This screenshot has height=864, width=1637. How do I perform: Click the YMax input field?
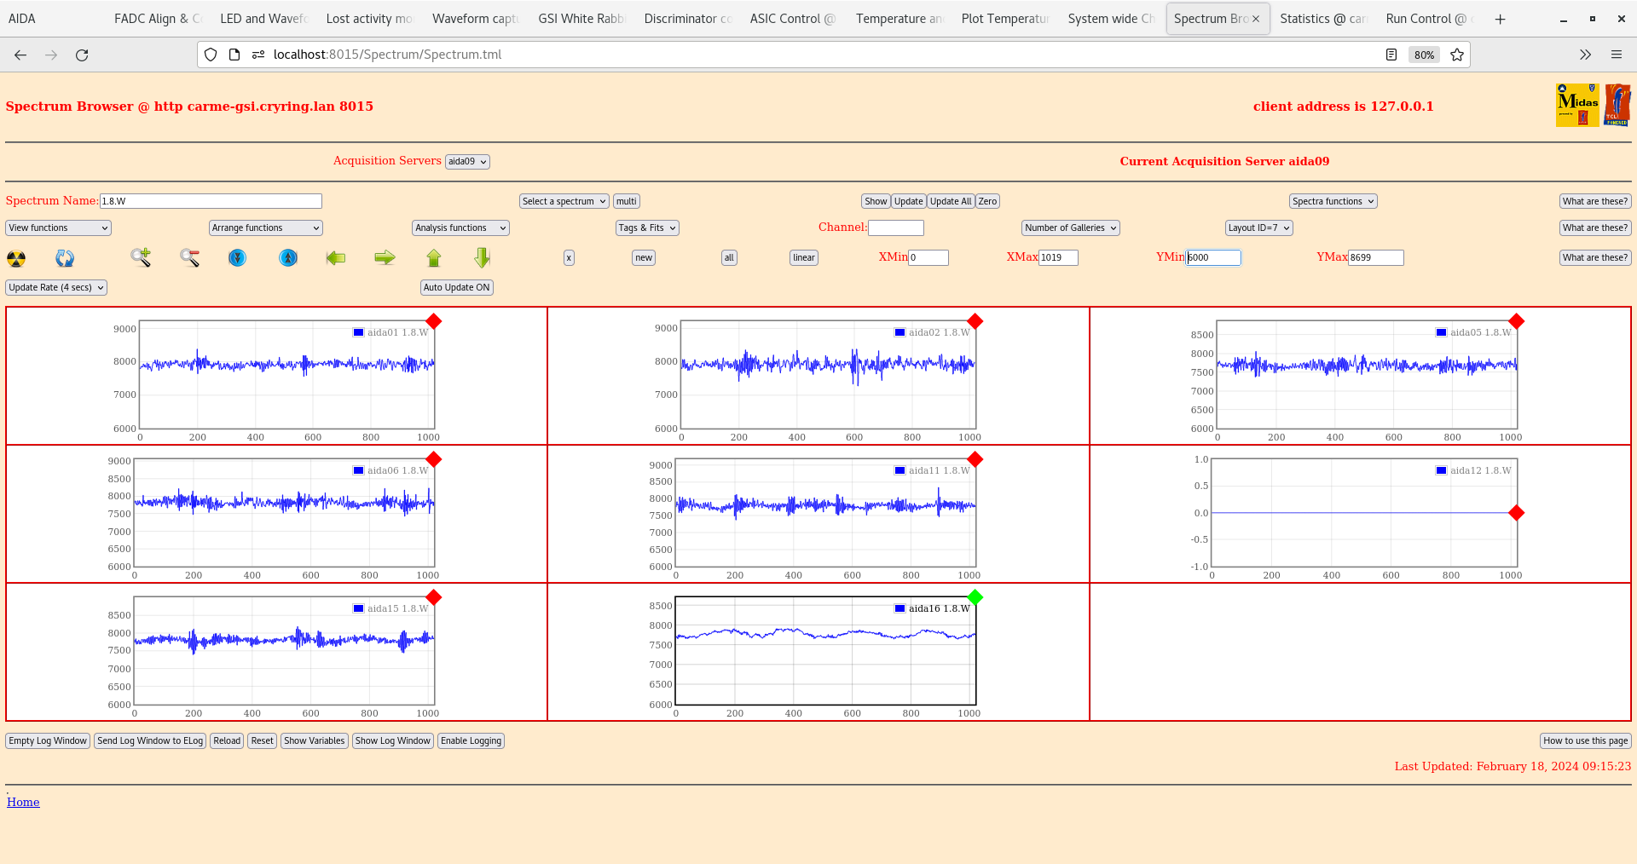pos(1375,258)
